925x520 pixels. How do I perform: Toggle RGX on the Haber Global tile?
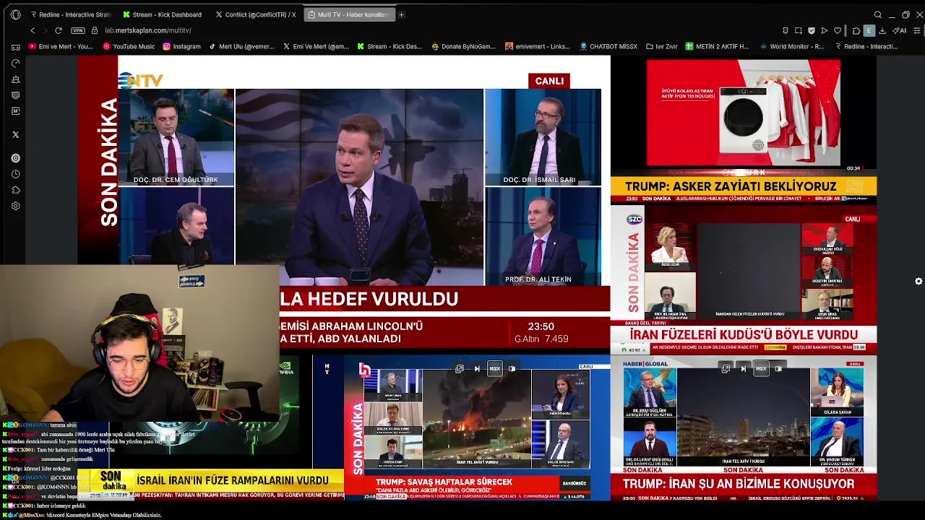pos(761,368)
